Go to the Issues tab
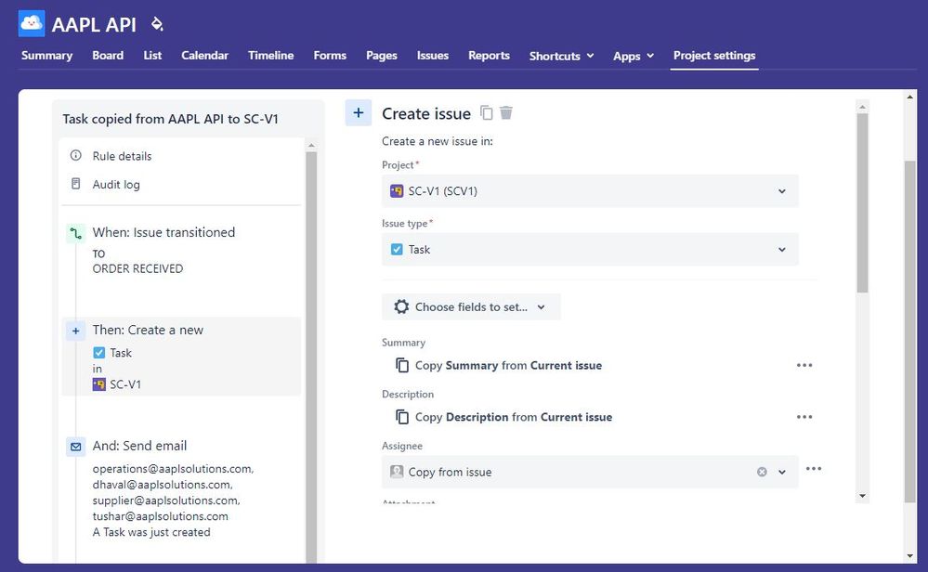928x572 pixels. pos(433,55)
